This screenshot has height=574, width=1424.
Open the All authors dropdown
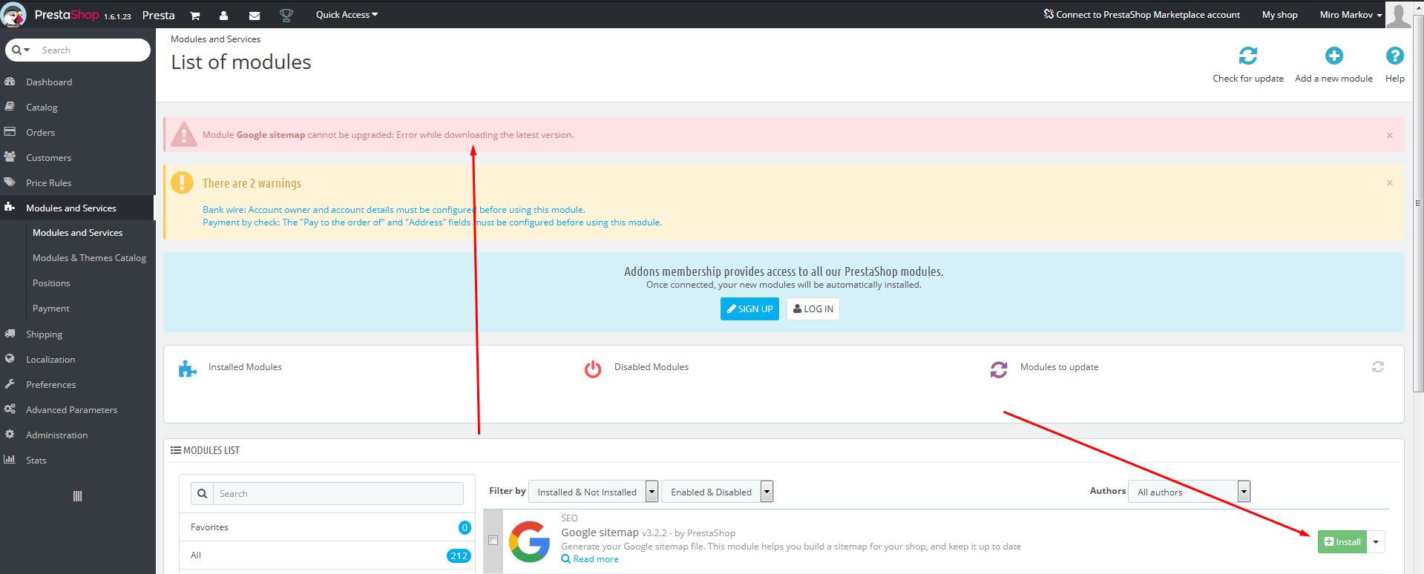(x=1189, y=492)
